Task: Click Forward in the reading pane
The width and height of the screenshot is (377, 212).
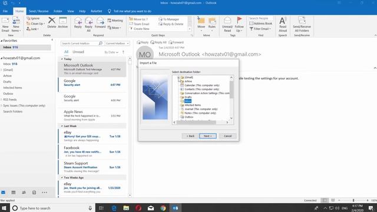Action: (176, 42)
